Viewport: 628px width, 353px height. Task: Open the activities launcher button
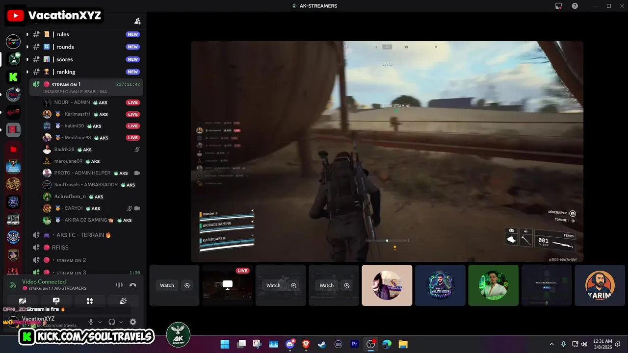click(90, 301)
